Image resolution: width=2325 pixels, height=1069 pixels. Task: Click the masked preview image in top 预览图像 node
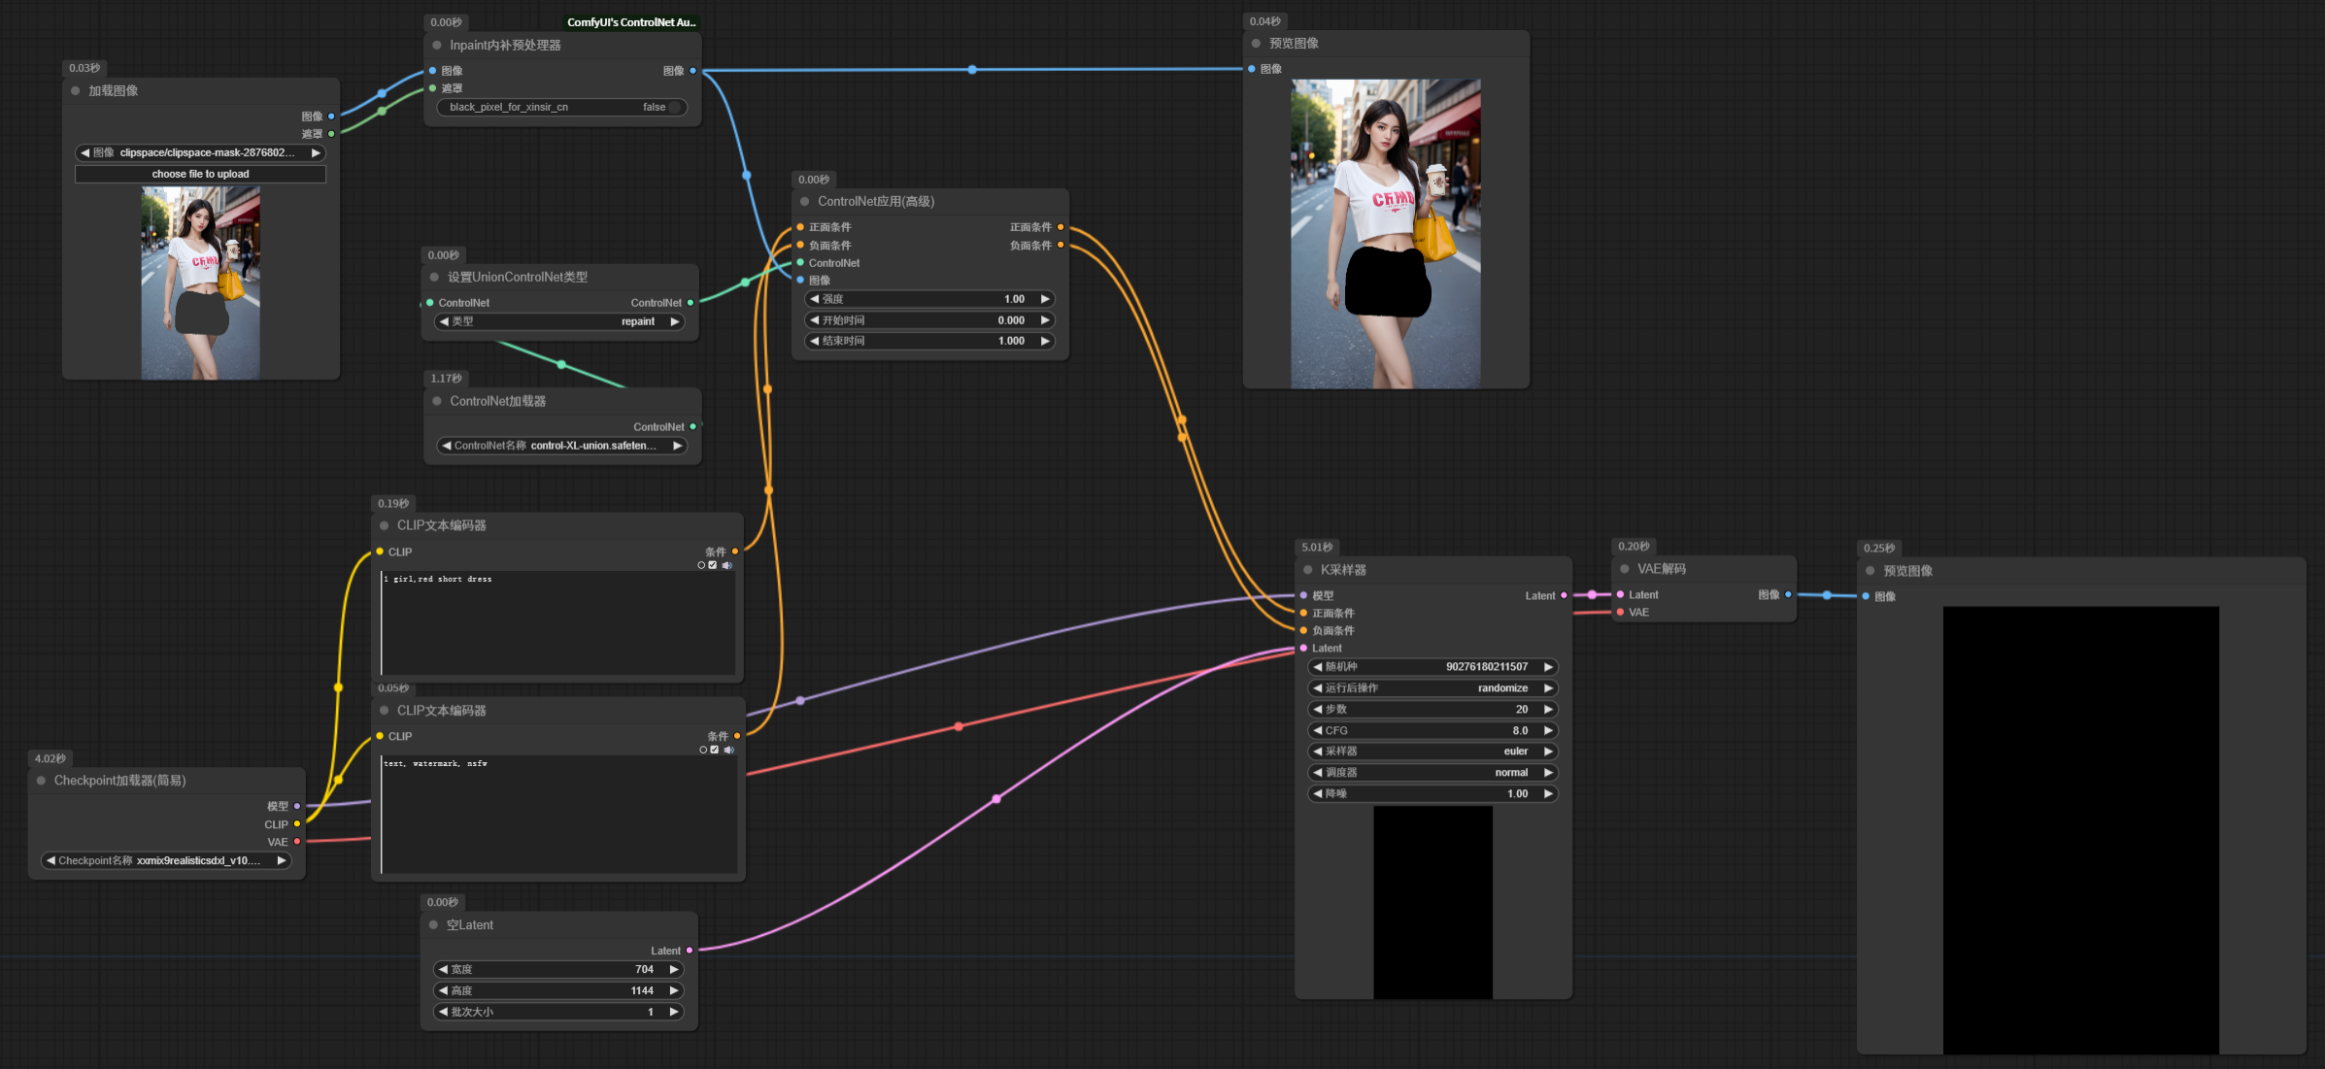coord(1386,234)
